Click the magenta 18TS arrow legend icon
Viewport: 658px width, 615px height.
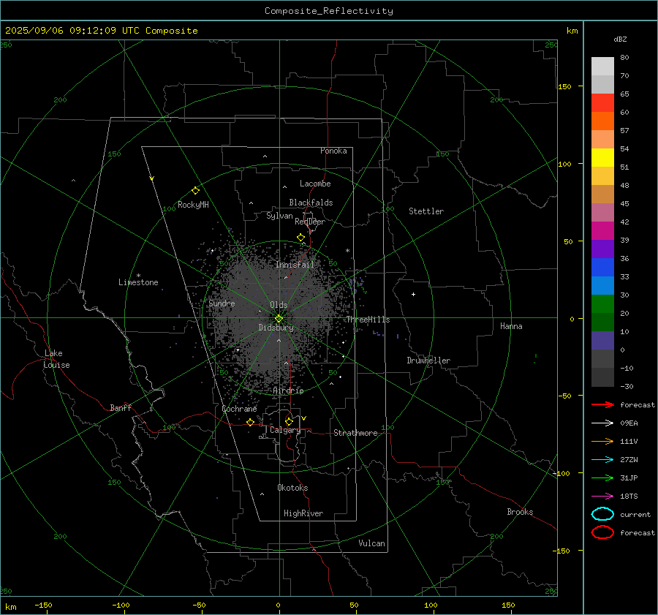pos(602,497)
